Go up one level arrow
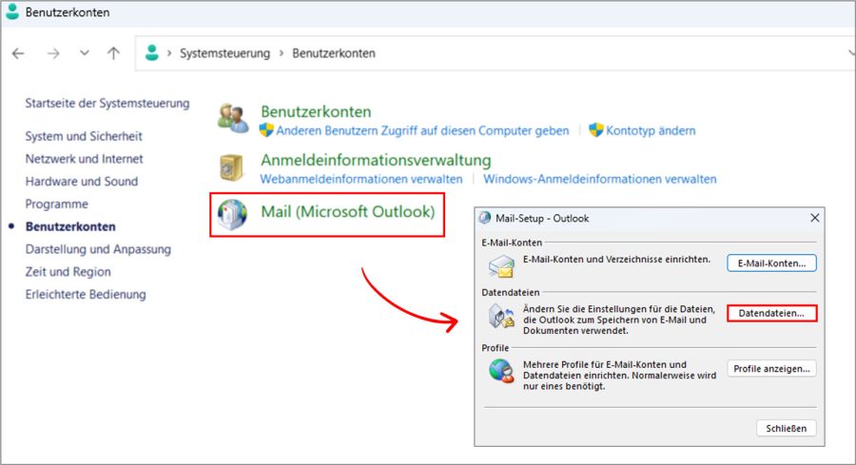 coord(113,53)
